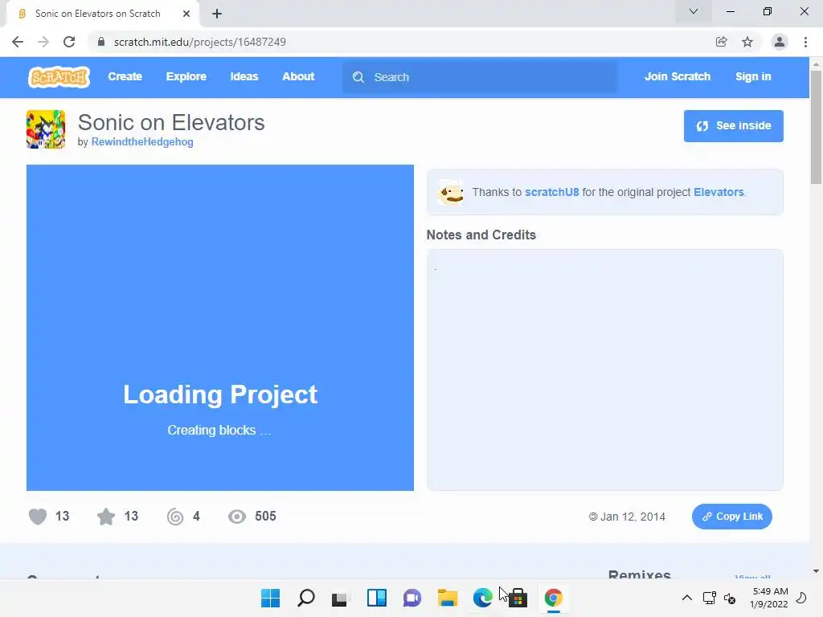Open the See inside button

point(733,126)
